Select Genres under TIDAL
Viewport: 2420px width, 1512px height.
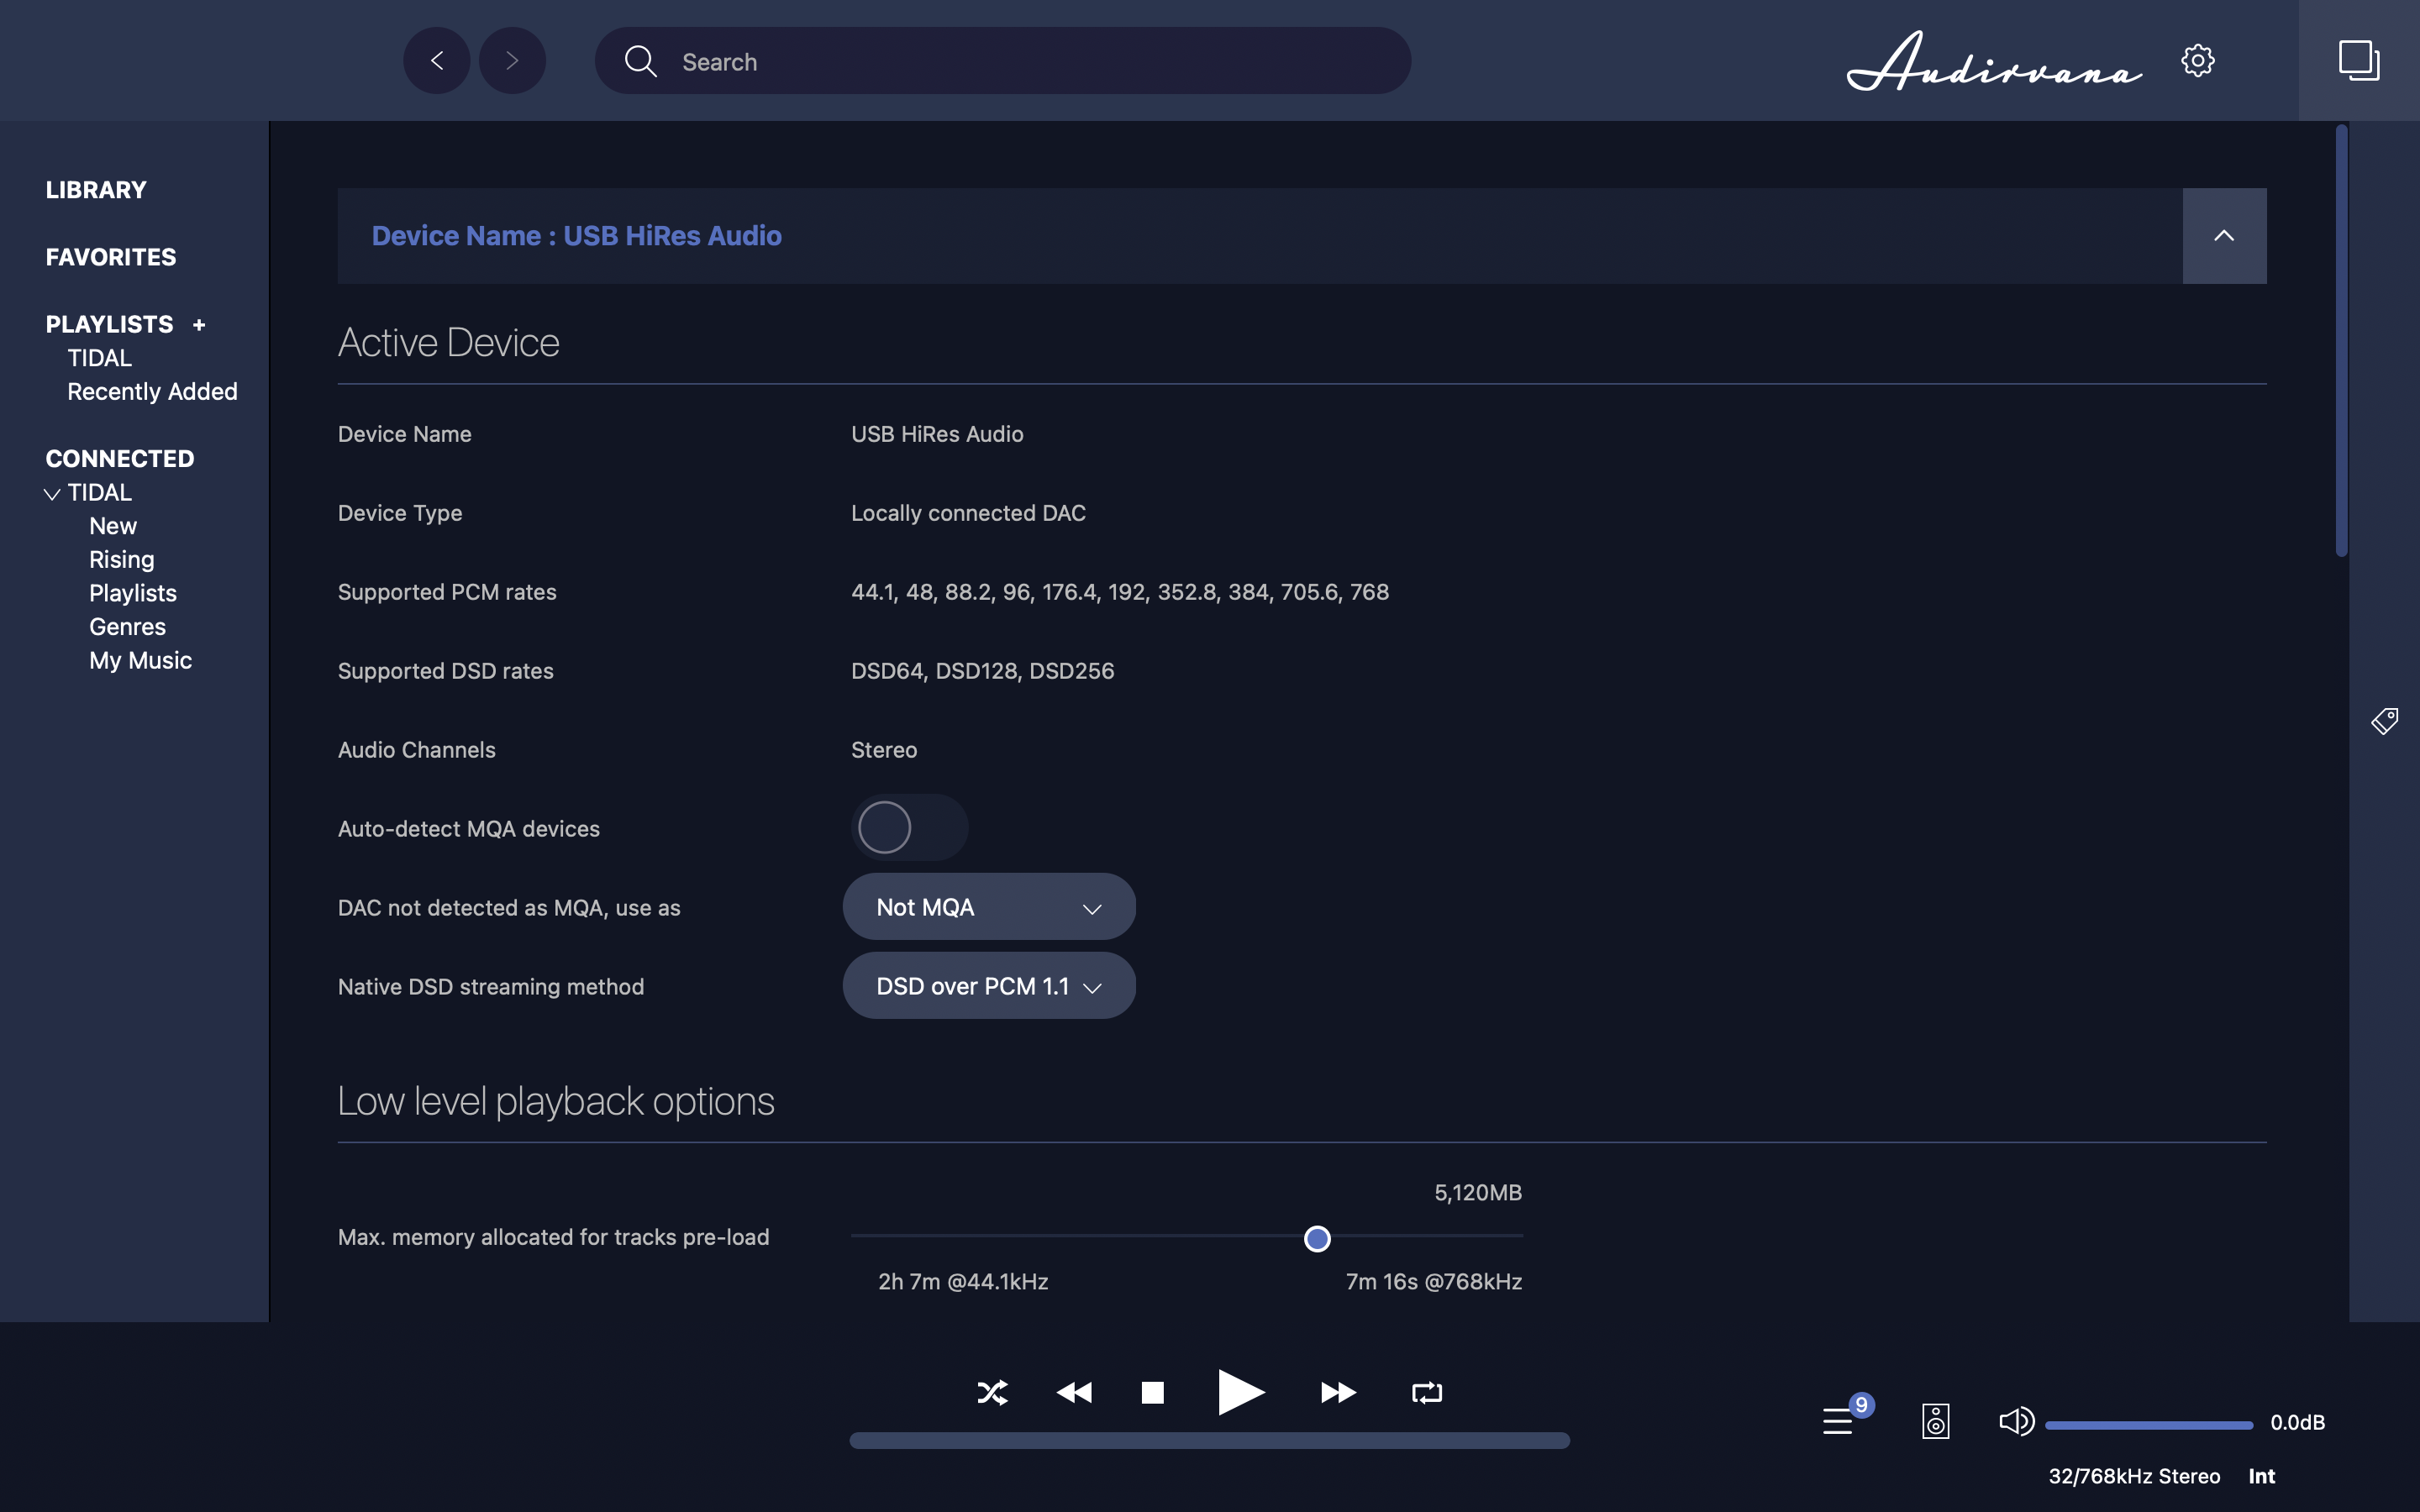click(x=127, y=627)
